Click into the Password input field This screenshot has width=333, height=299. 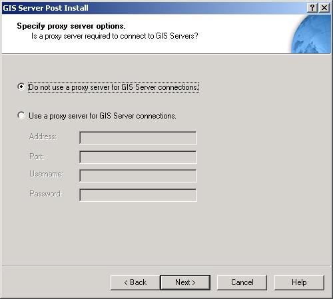tap(138, 195)
